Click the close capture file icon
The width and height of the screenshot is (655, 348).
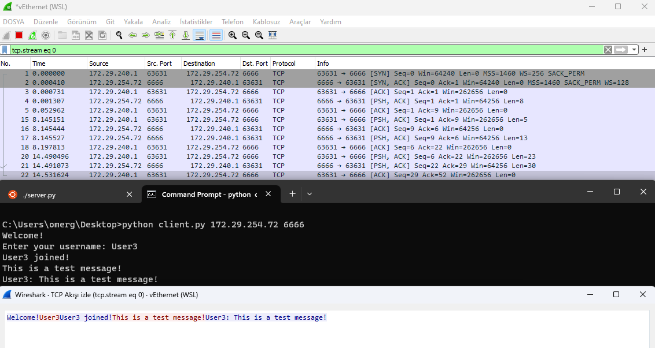click(89, 35)
